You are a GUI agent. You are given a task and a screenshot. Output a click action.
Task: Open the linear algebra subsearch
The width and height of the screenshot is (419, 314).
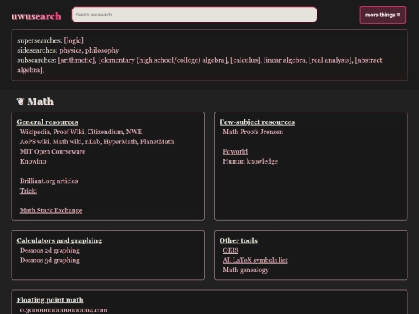pyautogui.click(x=285, y=60)
